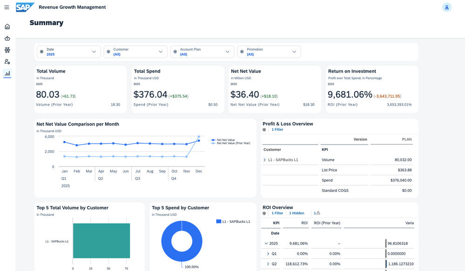This screenshot has height=271, width=465.
Task: Select the basket icon in the sidebar
Action: [x=7, y=38]
